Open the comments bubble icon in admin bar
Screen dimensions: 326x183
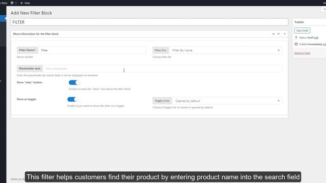[x=12, y=3]
